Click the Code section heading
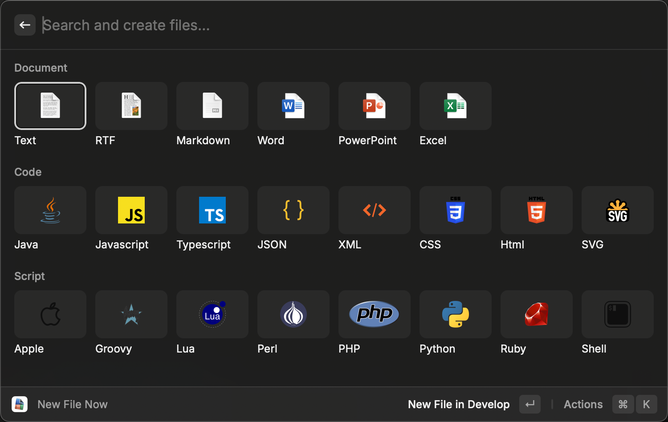Image resolution: width=668 pixels, height=422 pixels. [28, 172]
